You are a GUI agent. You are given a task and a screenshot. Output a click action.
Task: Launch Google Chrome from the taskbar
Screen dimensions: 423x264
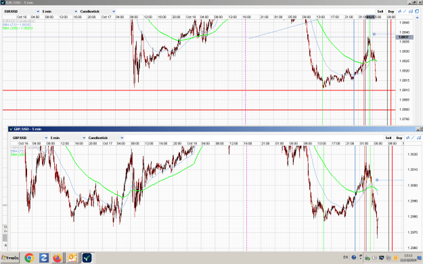tap(29, 258)
